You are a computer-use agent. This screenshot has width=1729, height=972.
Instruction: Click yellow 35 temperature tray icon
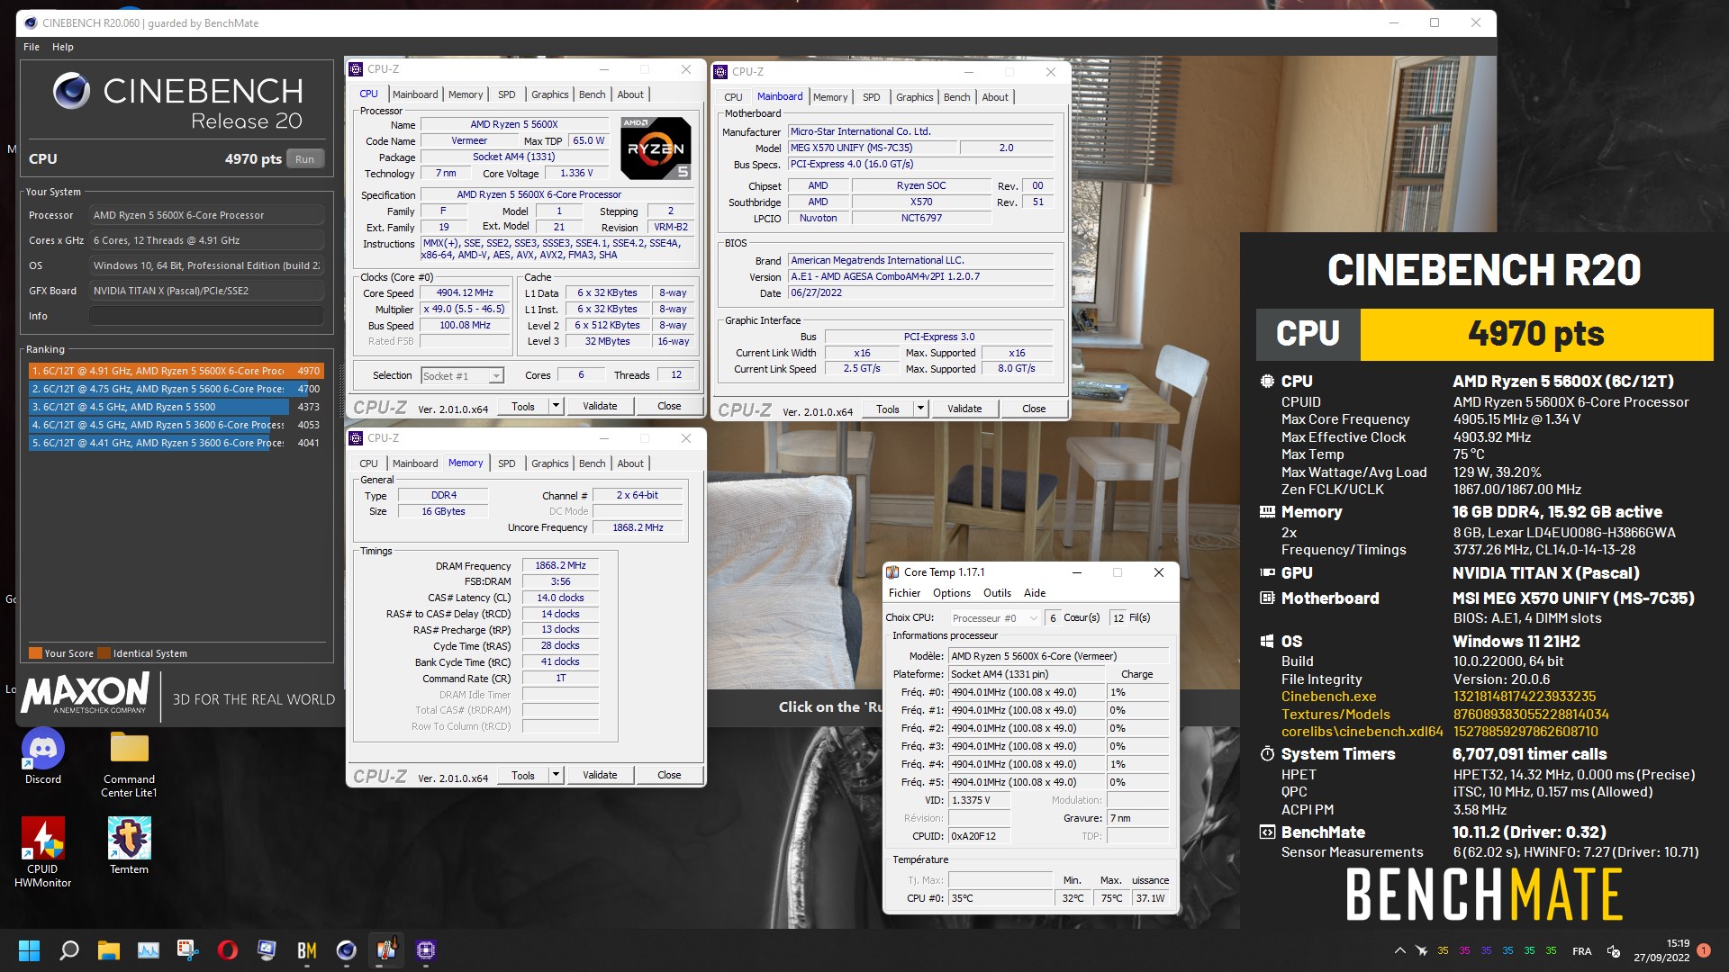tap(1443, 950)
